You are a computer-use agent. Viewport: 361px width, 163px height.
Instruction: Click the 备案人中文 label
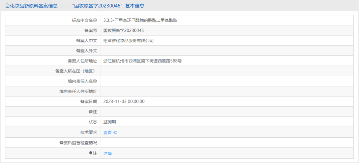87,41
